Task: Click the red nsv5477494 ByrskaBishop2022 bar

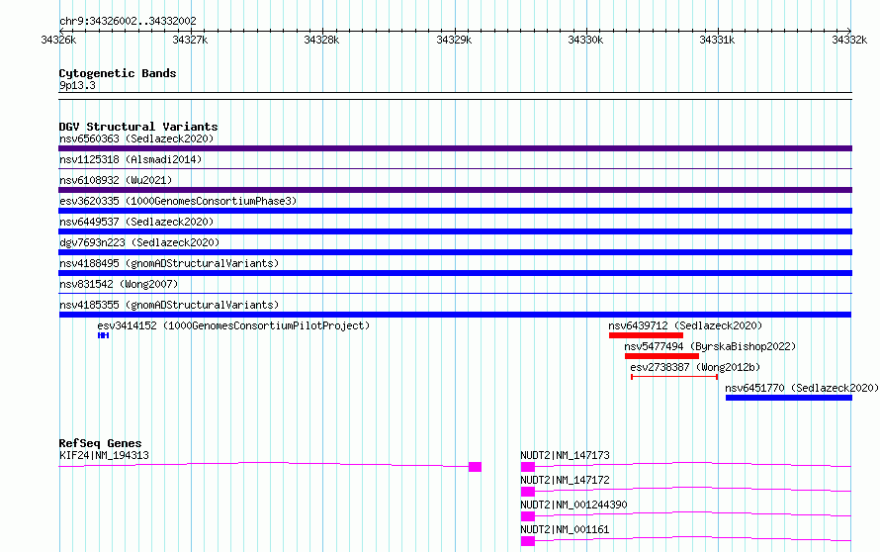Action: (x=661, y=356)
